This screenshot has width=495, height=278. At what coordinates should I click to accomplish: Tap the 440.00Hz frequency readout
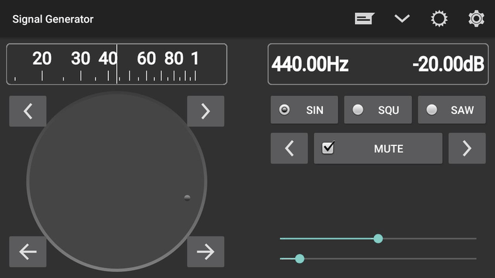pyautogui.click(x=310, y=64)
